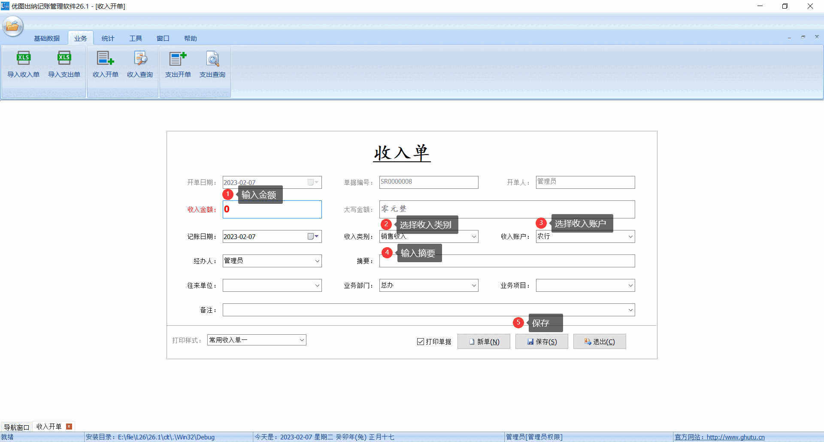The width and height of the screenshot is (824, 442).
Task: Click the 保存(S) button
Action: 542,341
